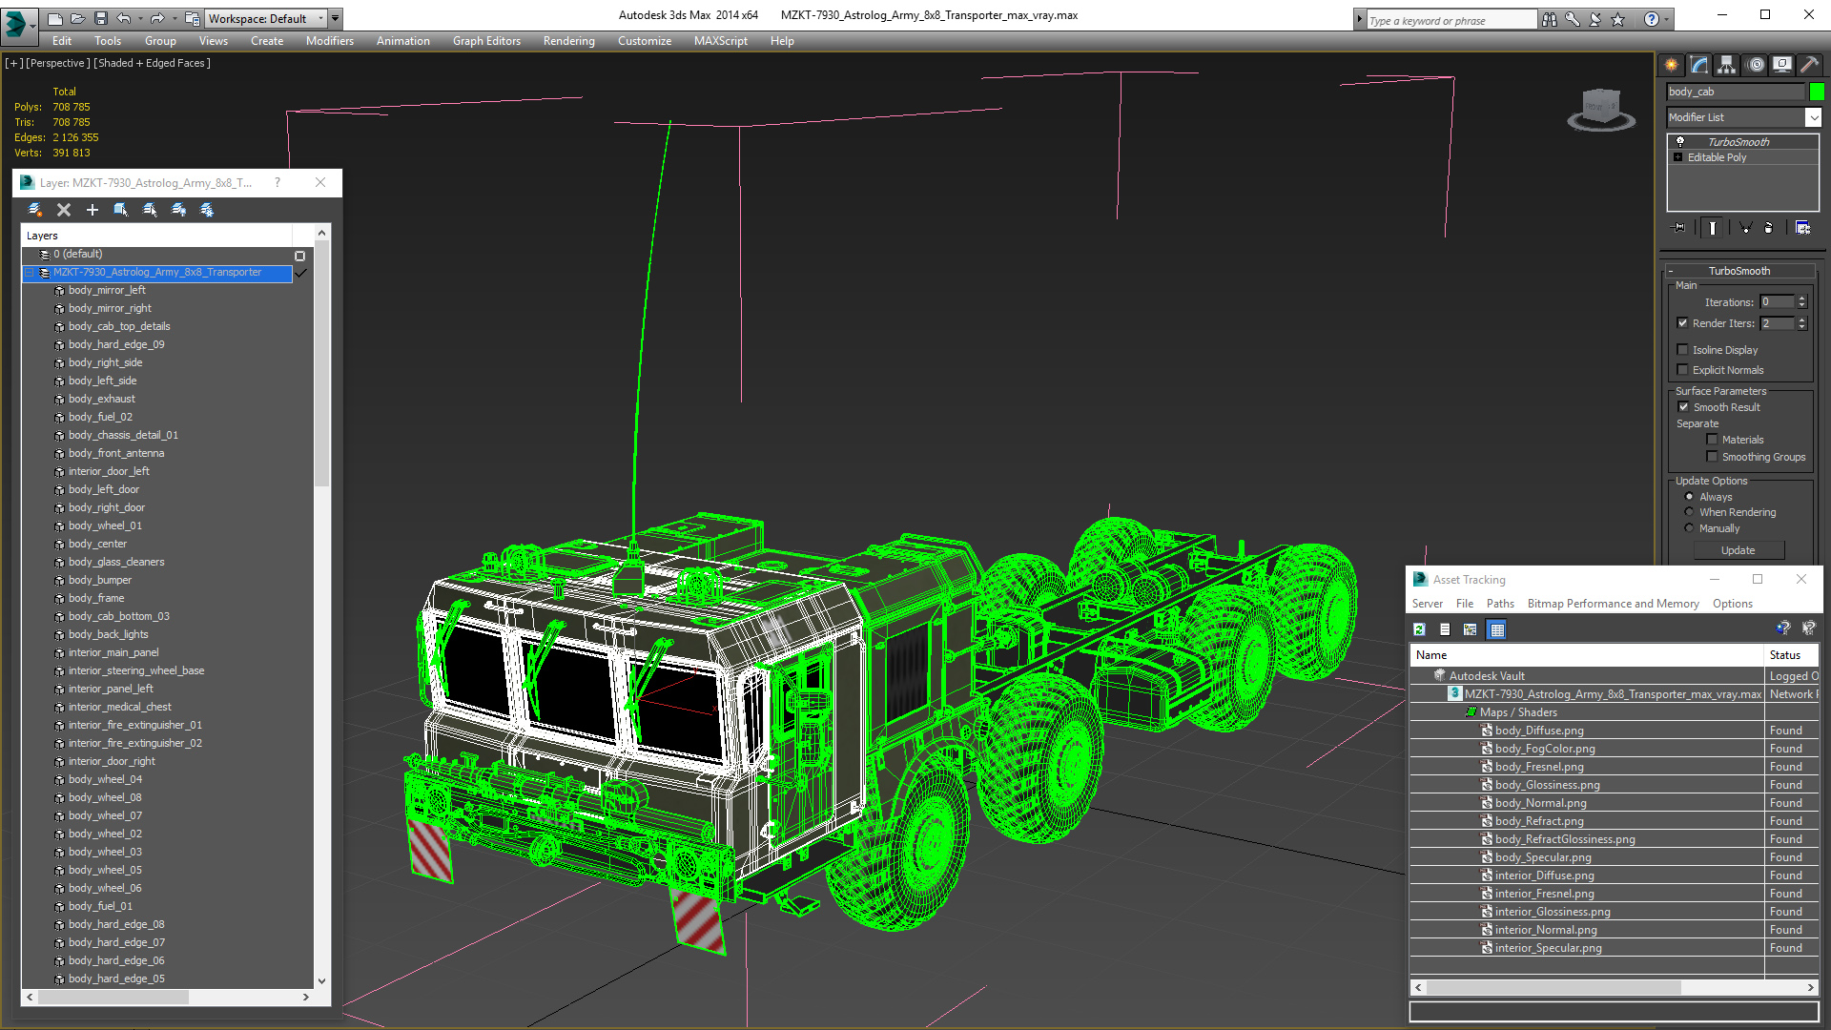The height and width of the screenshot is (1030, 1831).
Task: Select the When Rendering update option
Action: tap(1690, 512)
